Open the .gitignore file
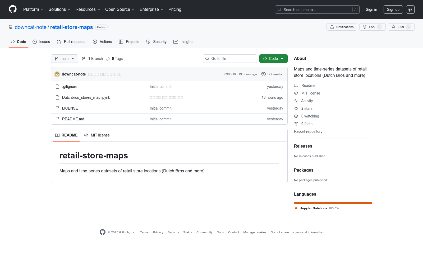Viewport: 423px width, 264px height. point(70,87)
